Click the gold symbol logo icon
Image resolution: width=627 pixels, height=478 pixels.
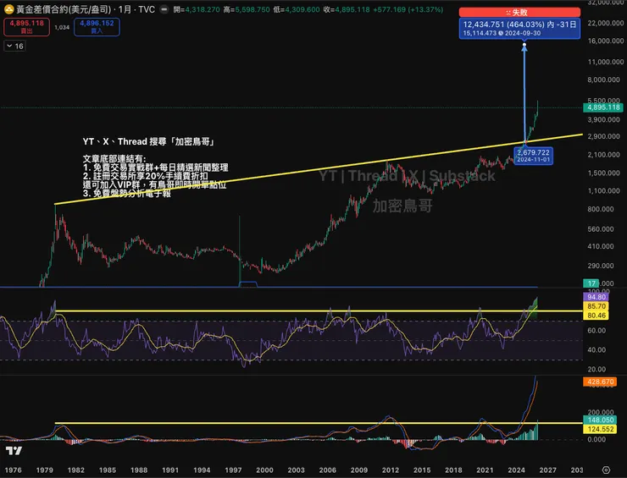click(x=8, y=9)
